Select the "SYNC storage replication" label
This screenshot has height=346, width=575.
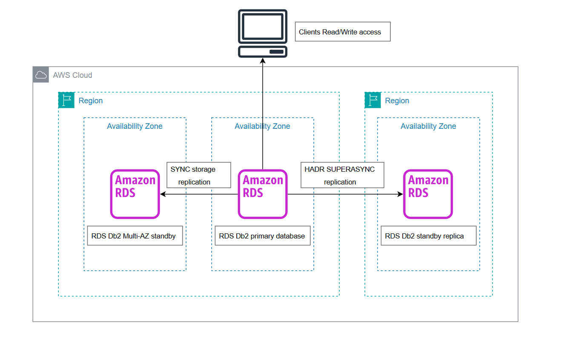(x=198, y=175)
